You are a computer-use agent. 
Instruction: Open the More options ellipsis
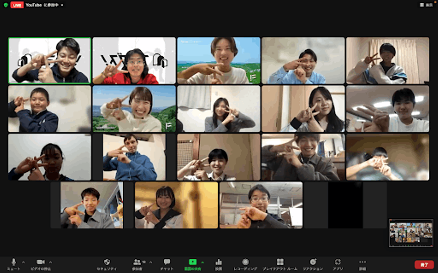(362, 262)
